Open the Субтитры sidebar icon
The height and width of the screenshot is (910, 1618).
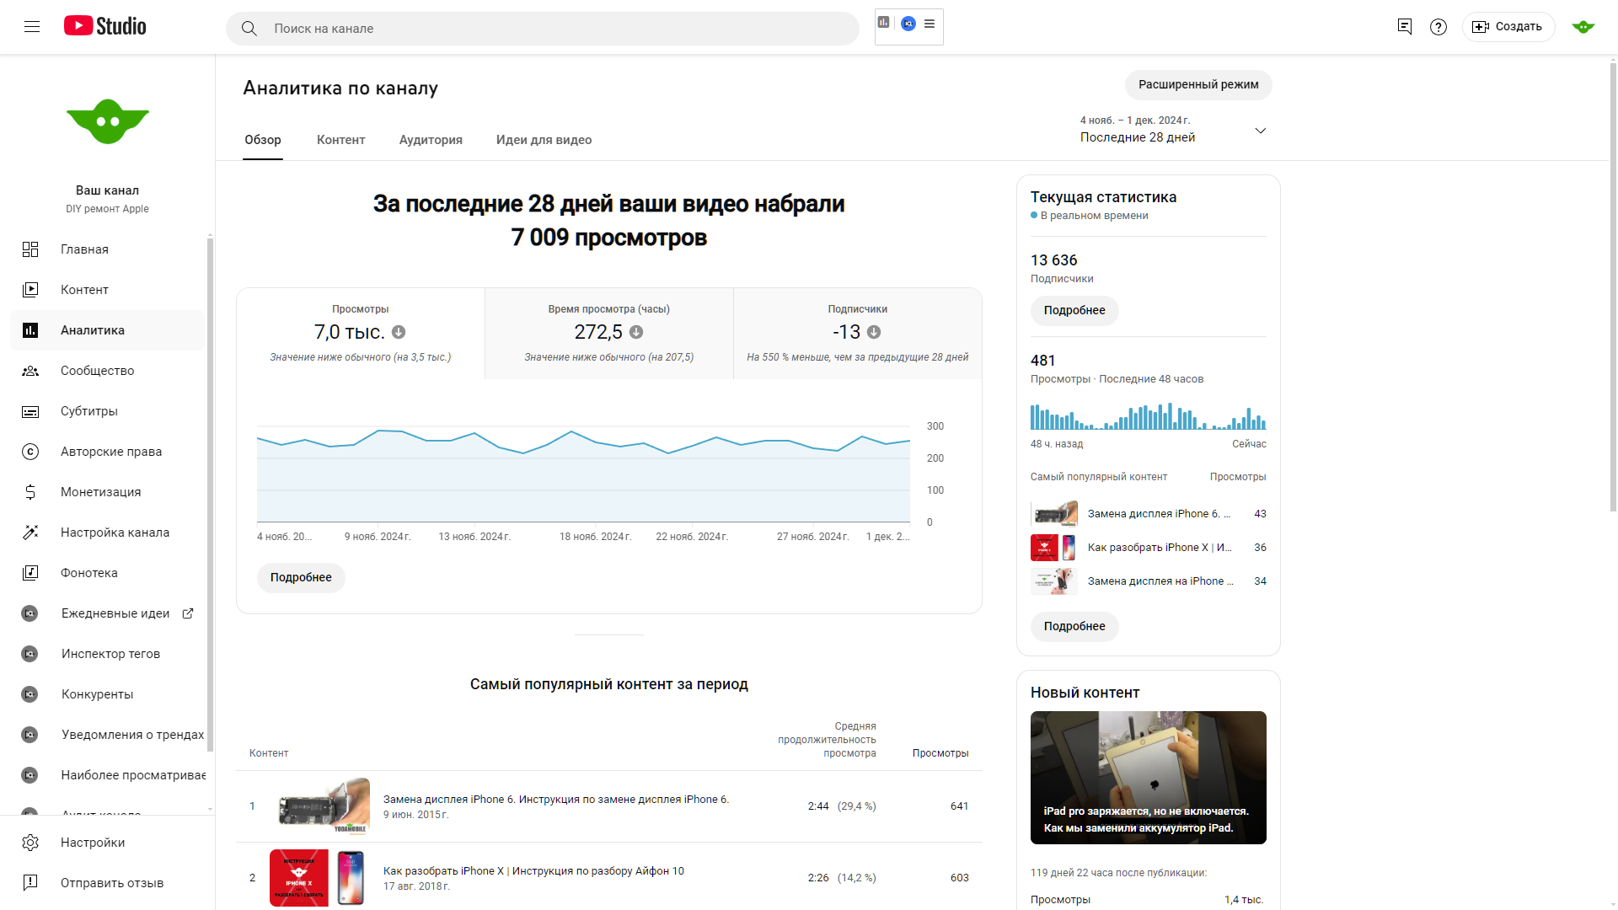(30, 411)
